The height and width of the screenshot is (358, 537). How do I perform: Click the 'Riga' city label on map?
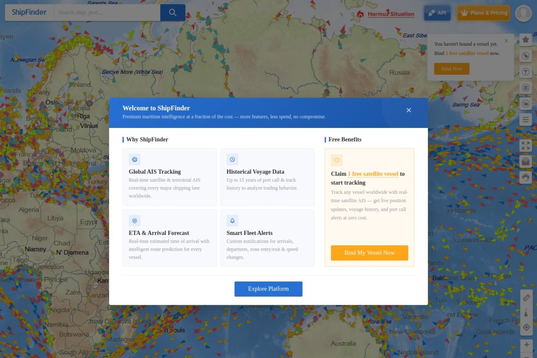click(x=83, y=116)
